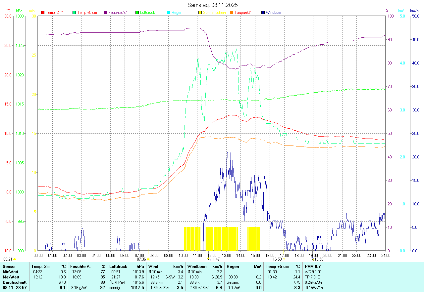Click the orange Taupunkt legend box
This screenshot has height=292, width=424.
(x=232, y=13)
